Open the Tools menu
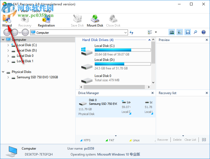 36,11
